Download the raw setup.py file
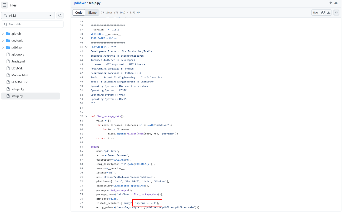The height and width of the screenshot is (212, 342). coord(329,12)
